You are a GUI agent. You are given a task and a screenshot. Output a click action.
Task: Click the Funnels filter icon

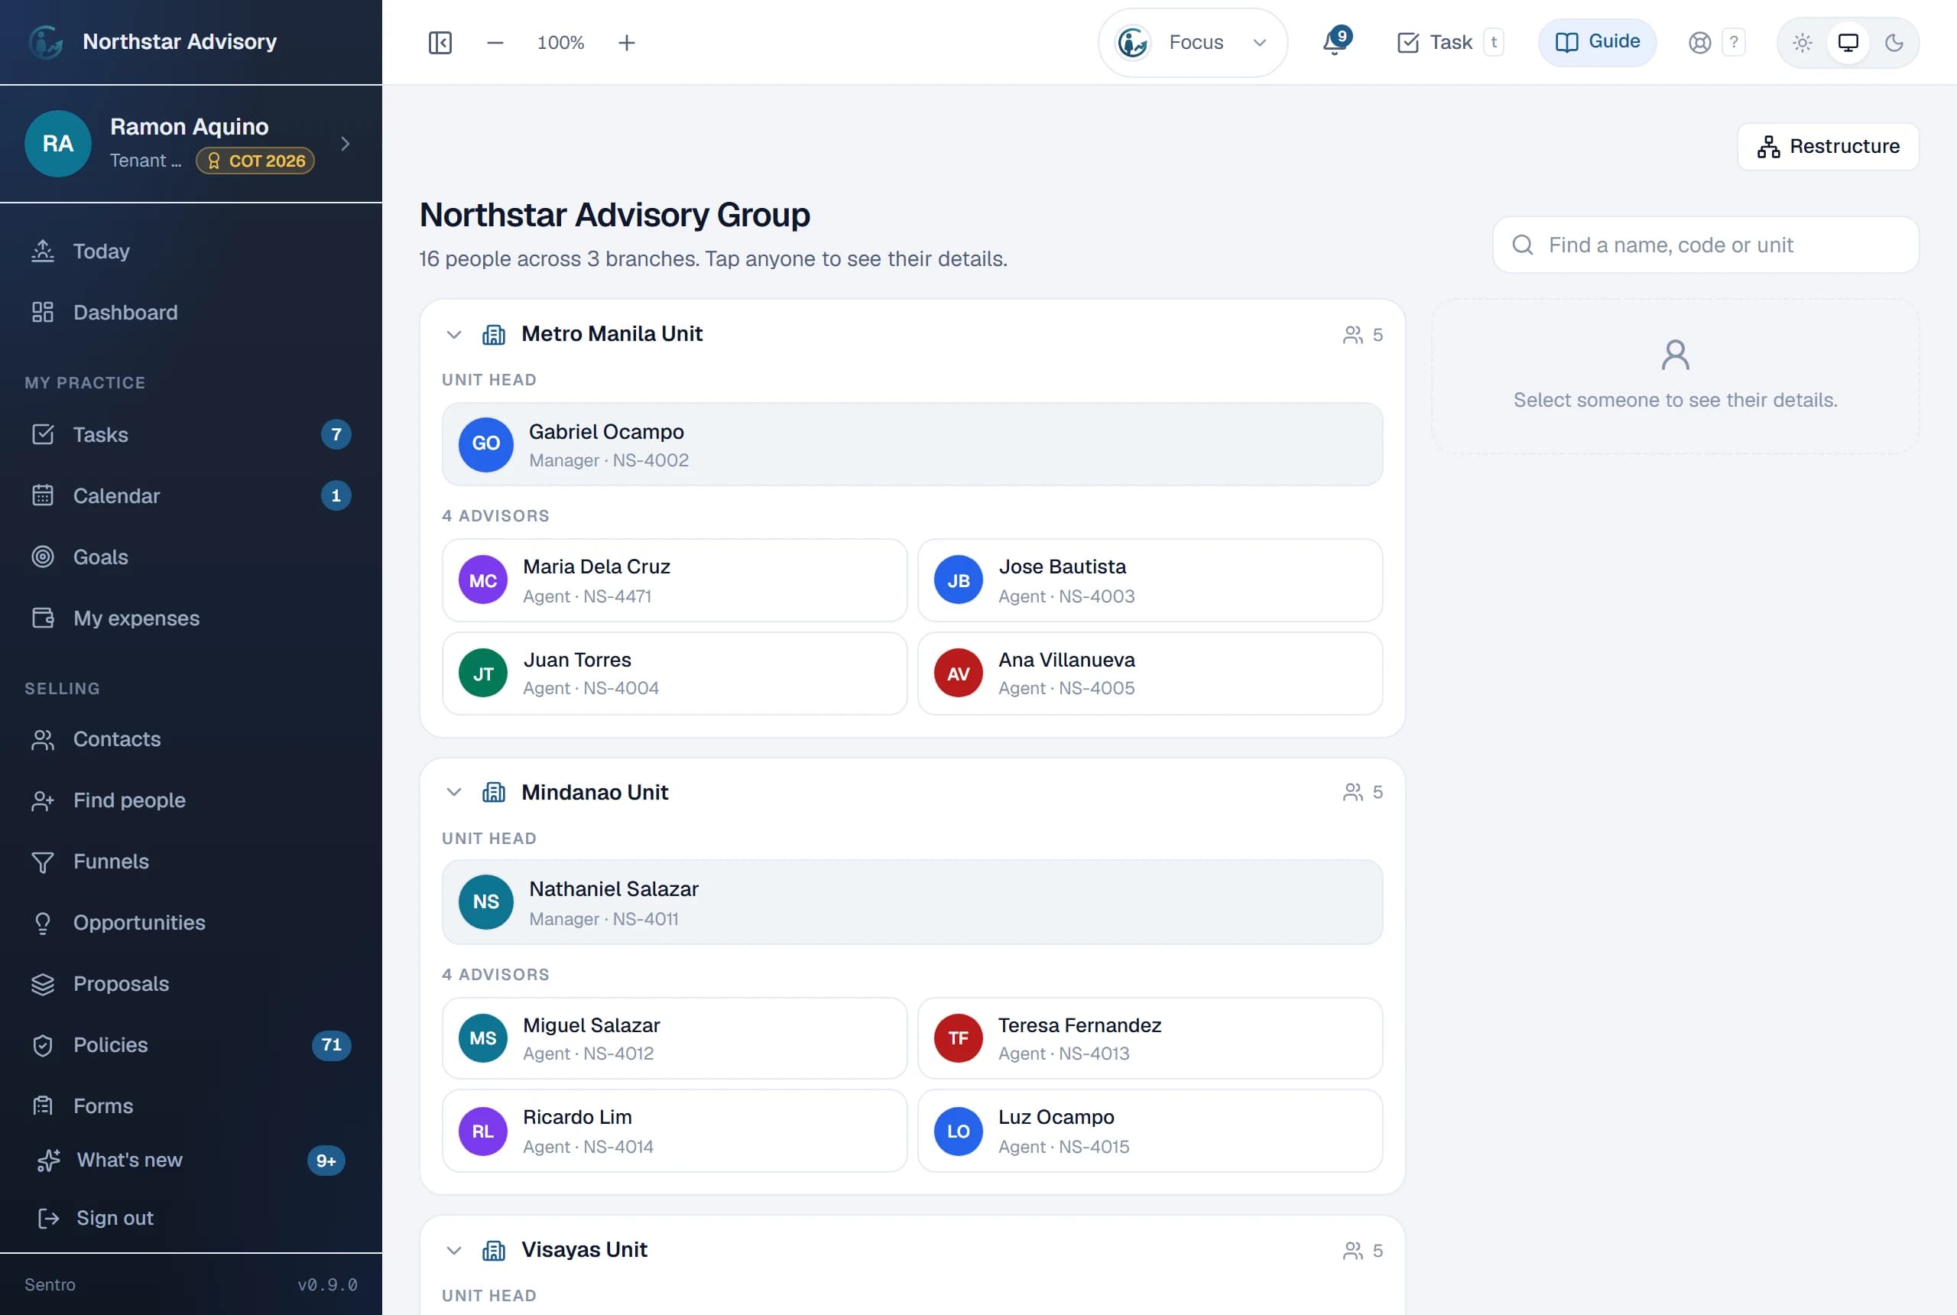[x=43, y=862]
